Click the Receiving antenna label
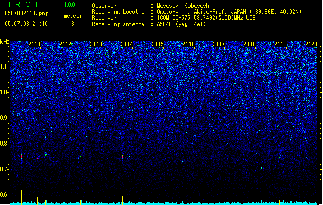Viewport: 323px width, 205px height. (118, 24)
